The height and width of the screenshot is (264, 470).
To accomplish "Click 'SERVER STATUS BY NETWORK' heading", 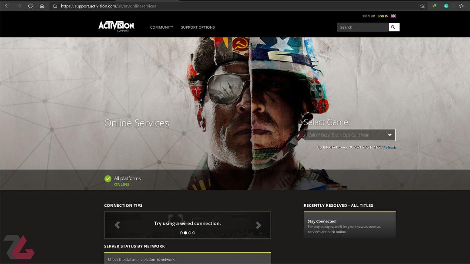I will 134,246.
